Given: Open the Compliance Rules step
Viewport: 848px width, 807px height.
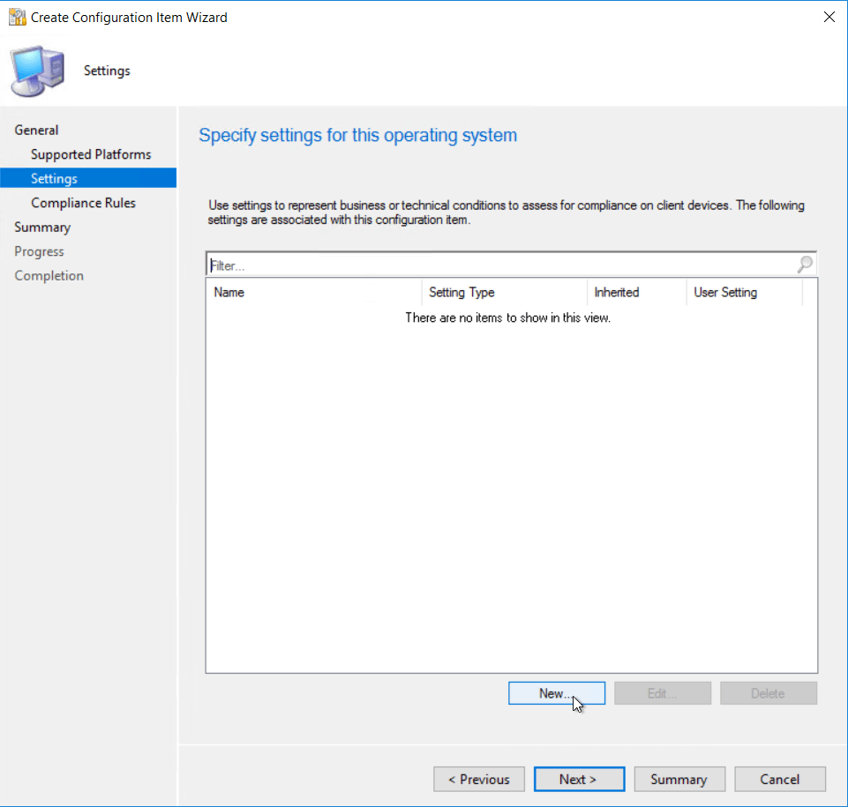Looking at the screenshot, I should click(83, 203).
